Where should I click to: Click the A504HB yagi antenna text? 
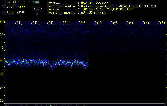click(x=94, y=12)
